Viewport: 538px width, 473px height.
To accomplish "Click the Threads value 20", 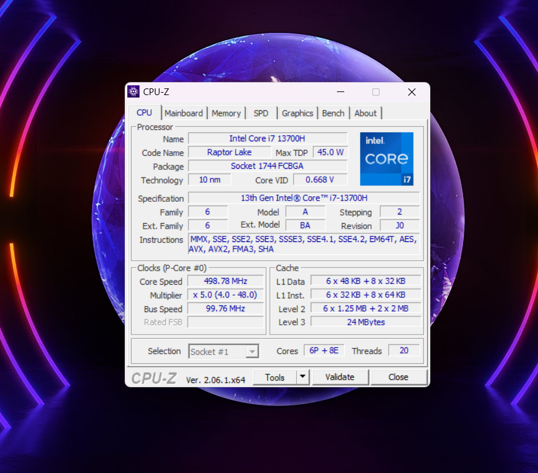I will point(404,350).
